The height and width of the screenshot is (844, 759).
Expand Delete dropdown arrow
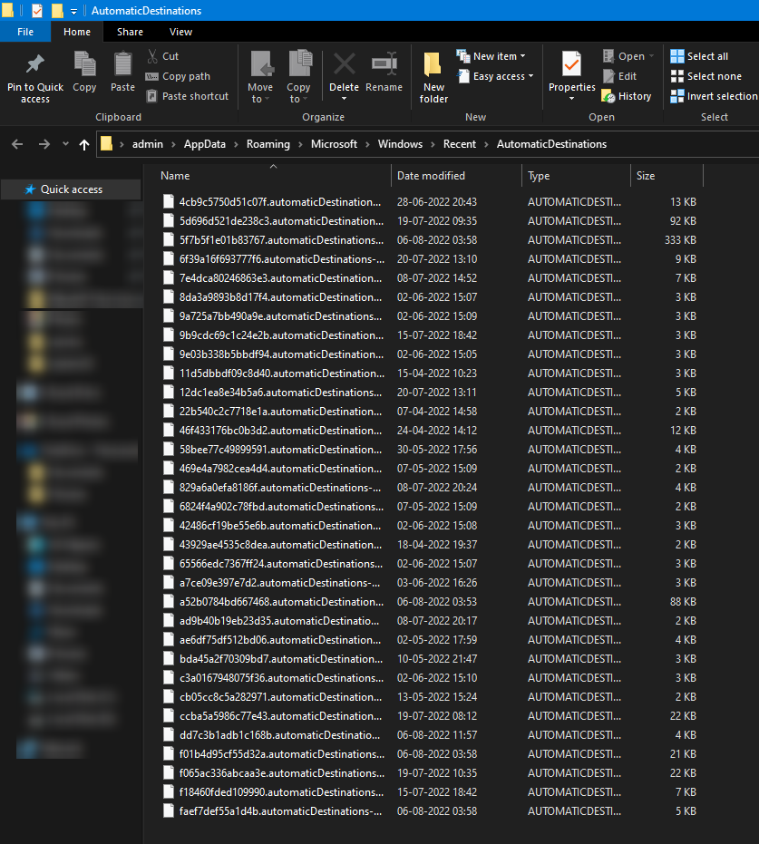pos(344,99)
